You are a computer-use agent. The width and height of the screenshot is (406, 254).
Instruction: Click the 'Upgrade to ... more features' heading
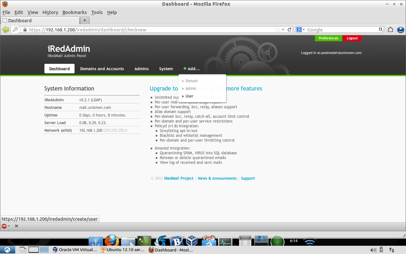pos(206,89)
